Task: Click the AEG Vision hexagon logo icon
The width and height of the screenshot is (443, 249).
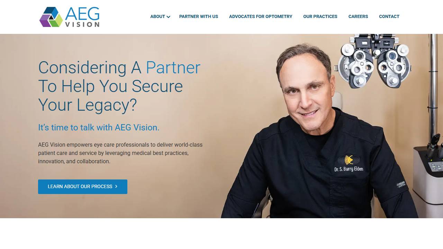Action: click(51, 17)
